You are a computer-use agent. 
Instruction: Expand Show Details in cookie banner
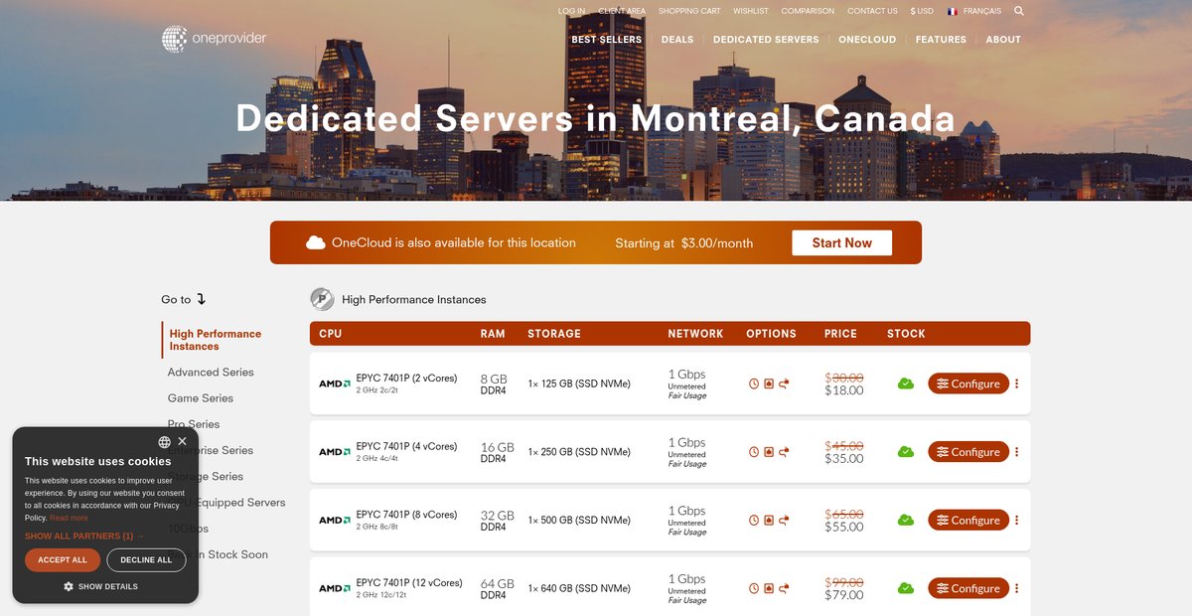[x=100, y=586]
